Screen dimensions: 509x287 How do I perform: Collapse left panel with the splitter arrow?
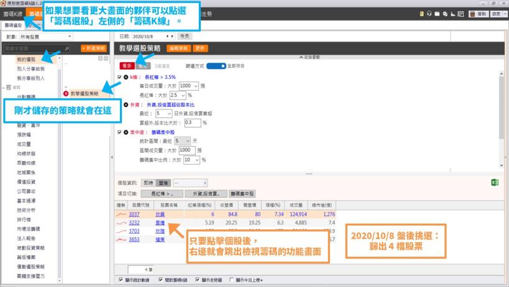(112, 157)
